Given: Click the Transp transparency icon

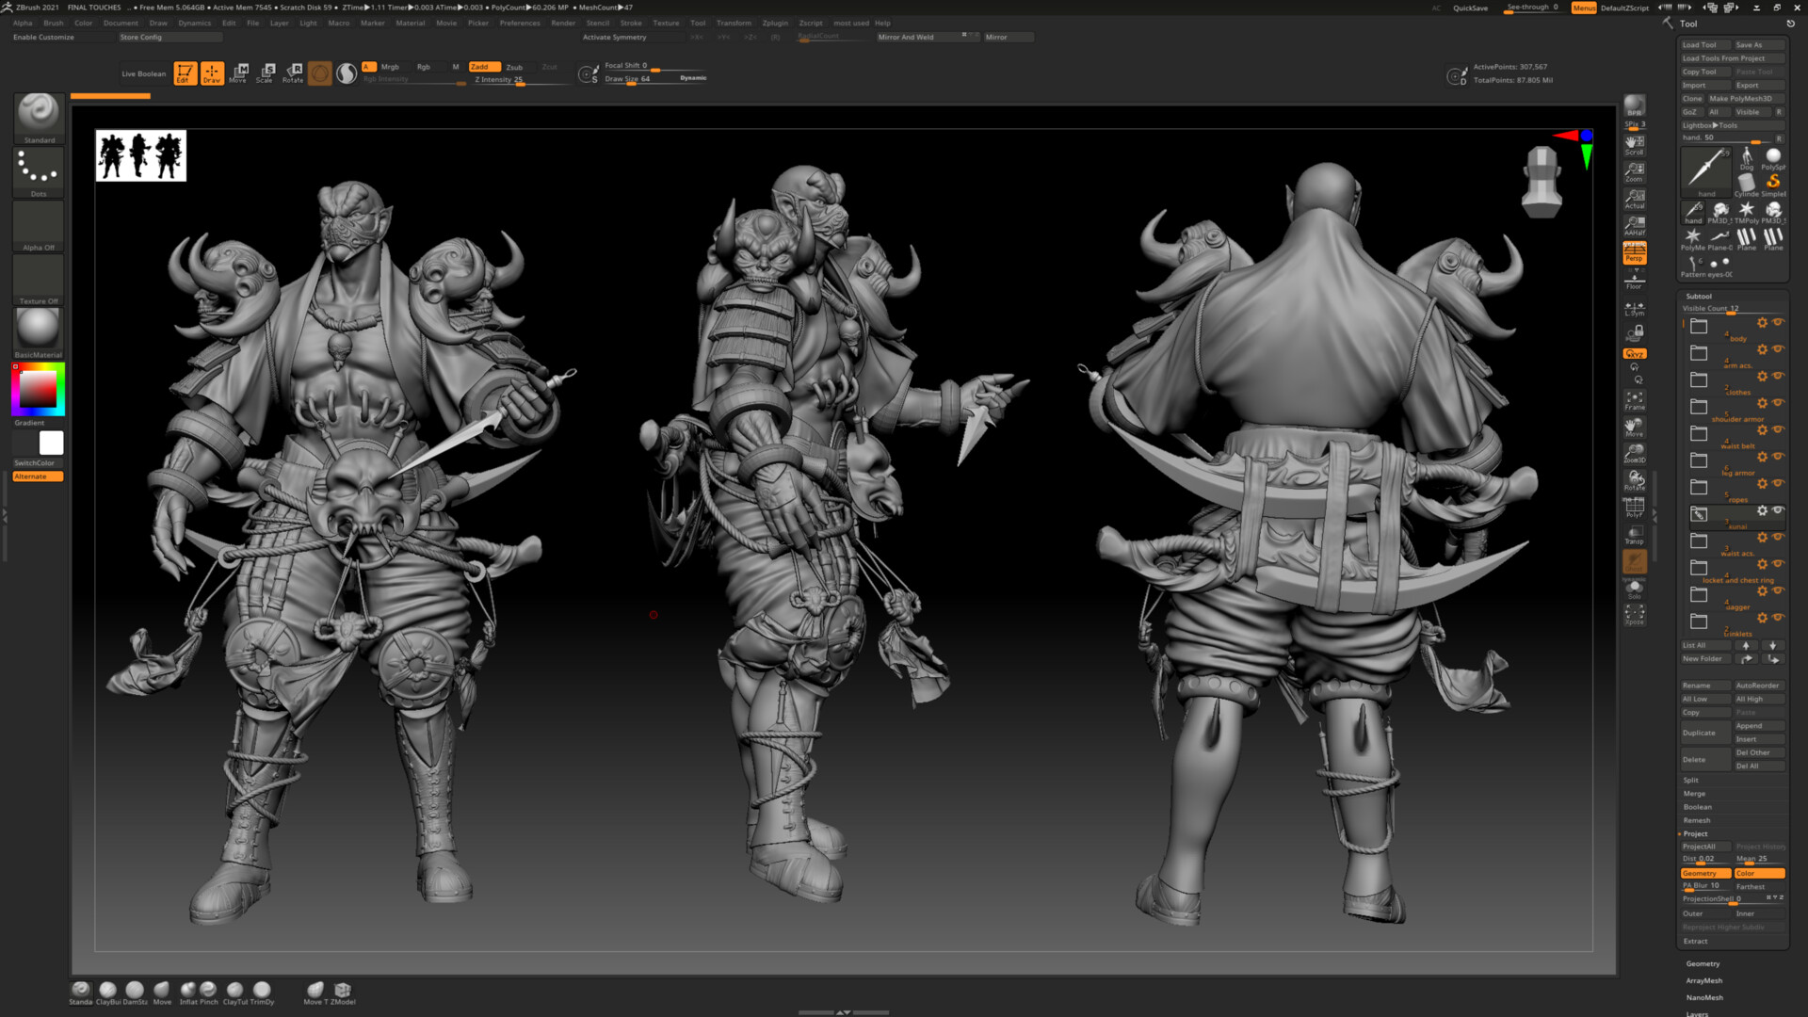Looking at the screenshot, I should [1634, 535].
